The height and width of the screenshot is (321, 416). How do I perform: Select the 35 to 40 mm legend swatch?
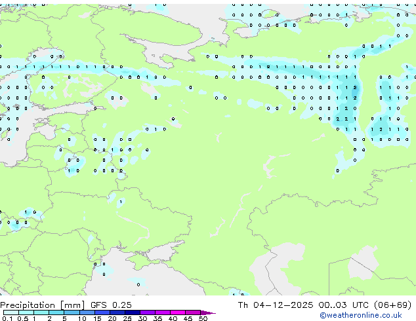click(163, 312)
